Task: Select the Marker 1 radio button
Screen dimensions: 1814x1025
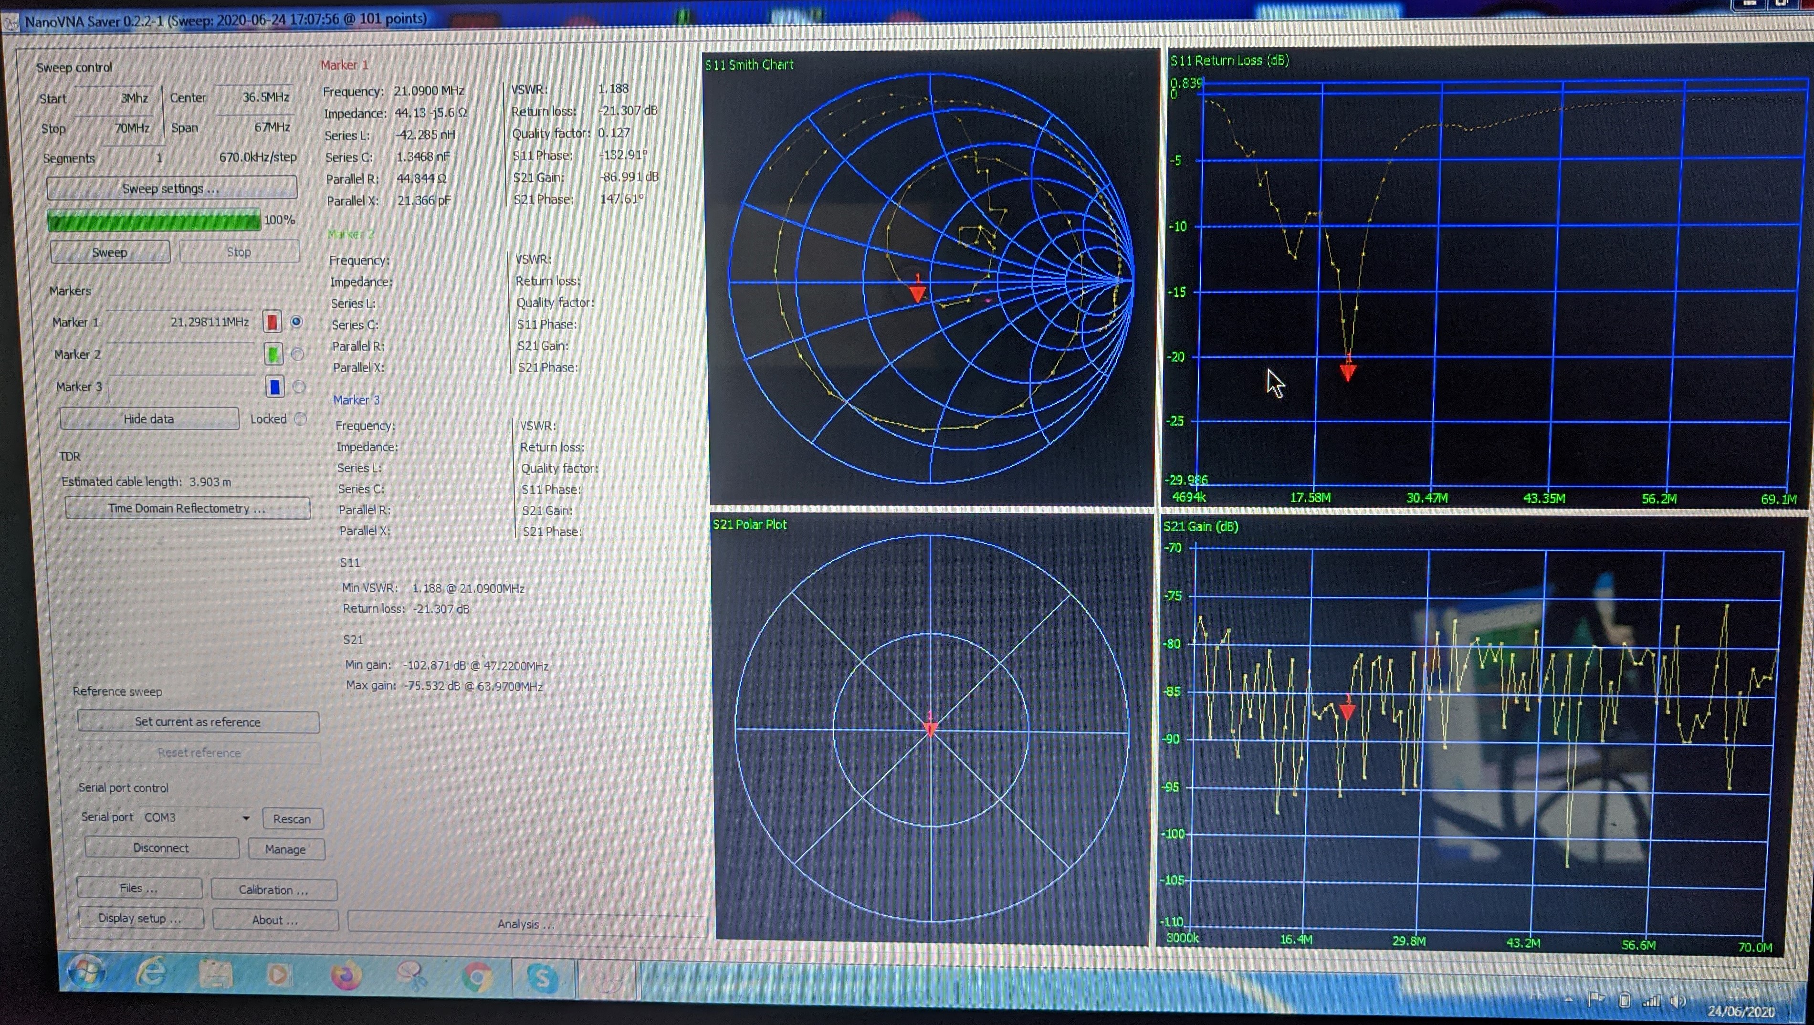Action: tap(296, 322)
